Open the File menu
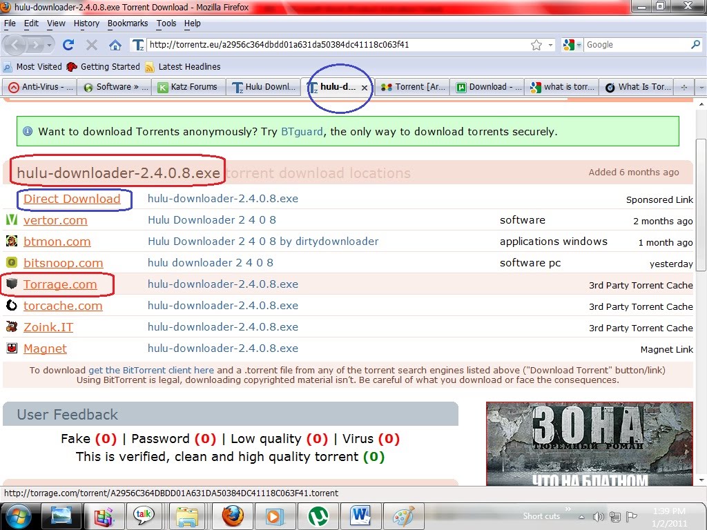The image size is (707, 530). (x=10, y=23)
